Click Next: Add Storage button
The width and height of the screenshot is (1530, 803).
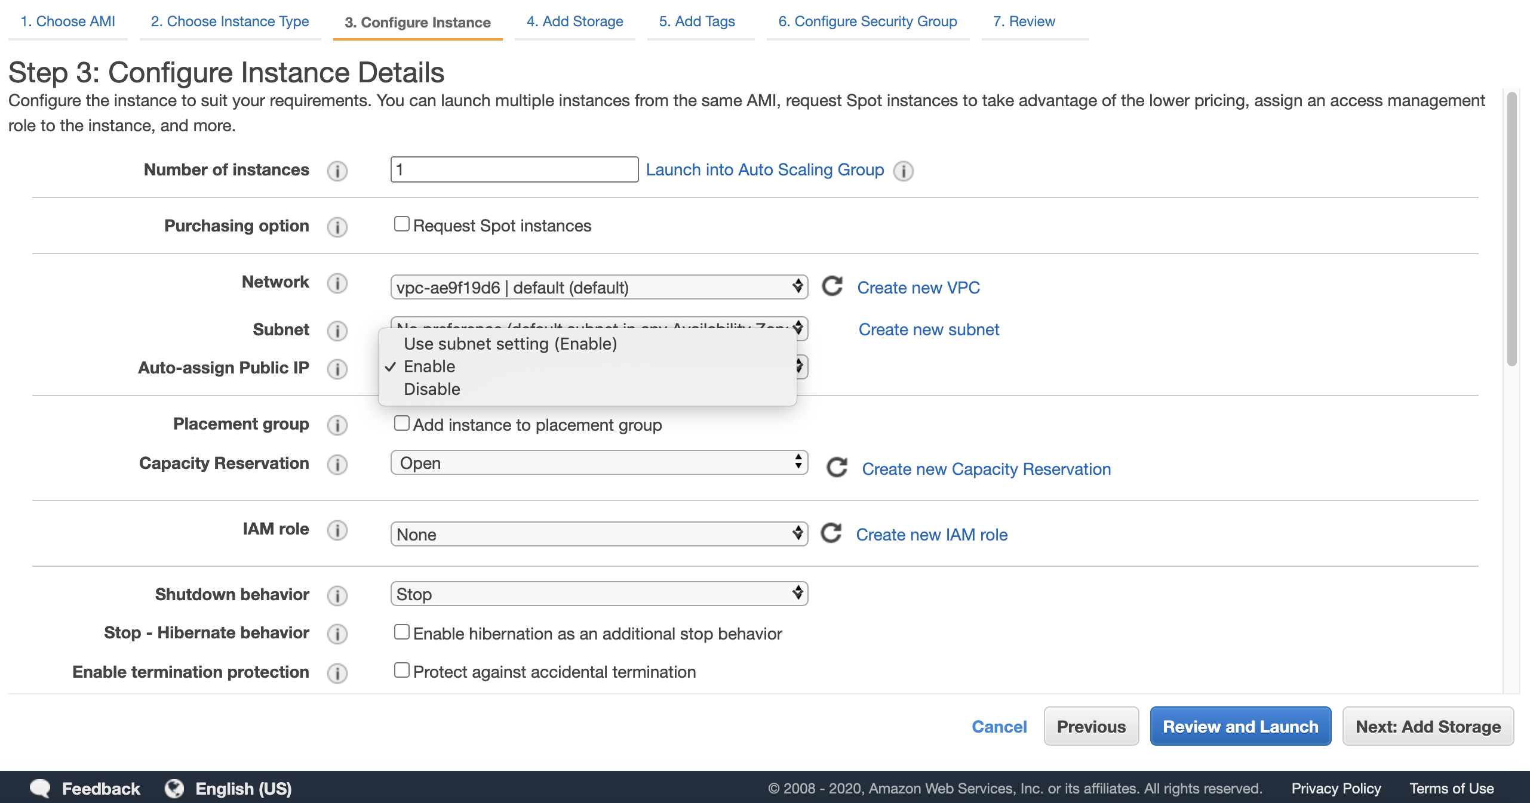point(1428,727)
